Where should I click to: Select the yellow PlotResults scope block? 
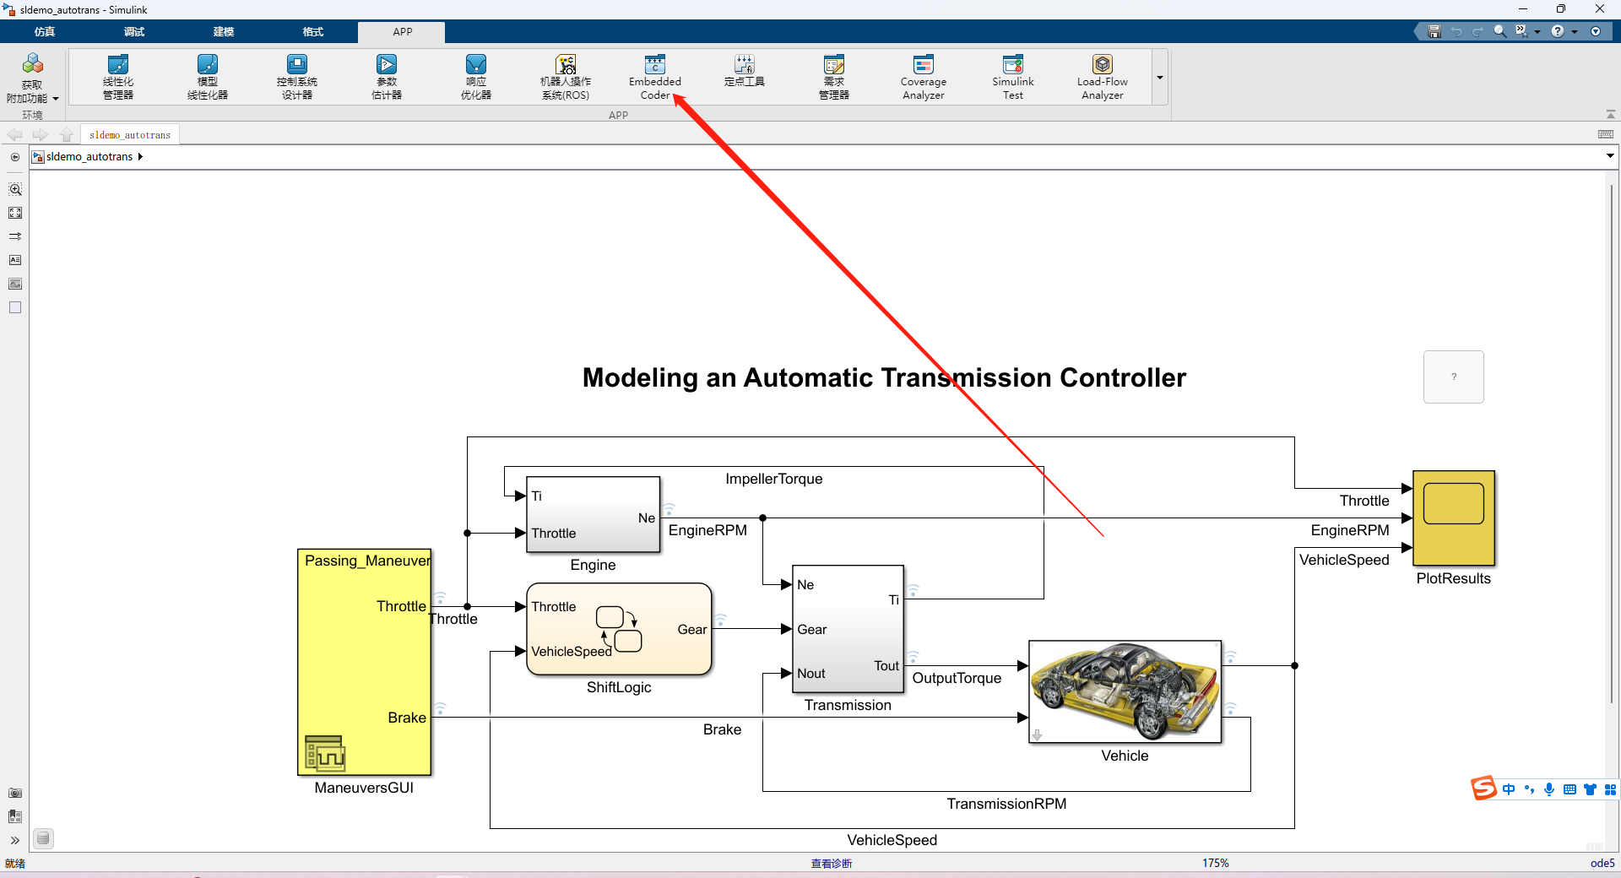point(1454,518)
